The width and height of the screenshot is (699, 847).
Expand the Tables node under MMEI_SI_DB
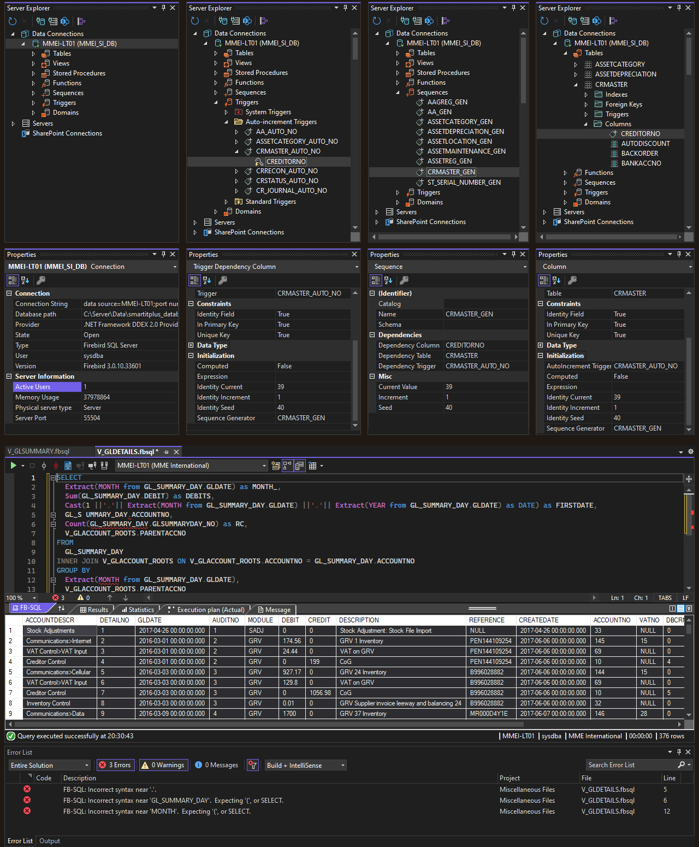[x=33, y=53]
